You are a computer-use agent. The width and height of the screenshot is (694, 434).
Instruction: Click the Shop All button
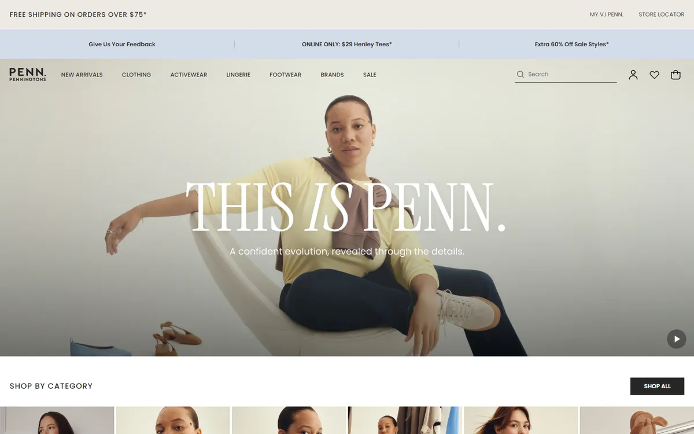657,386
